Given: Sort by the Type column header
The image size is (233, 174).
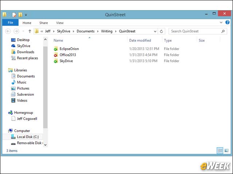Looking at the screenshot, I should pyautogui.click(x=168, y=40).
